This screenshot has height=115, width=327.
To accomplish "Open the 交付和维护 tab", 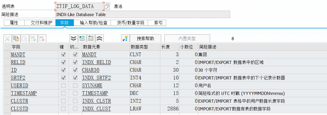I will (40, 23).
